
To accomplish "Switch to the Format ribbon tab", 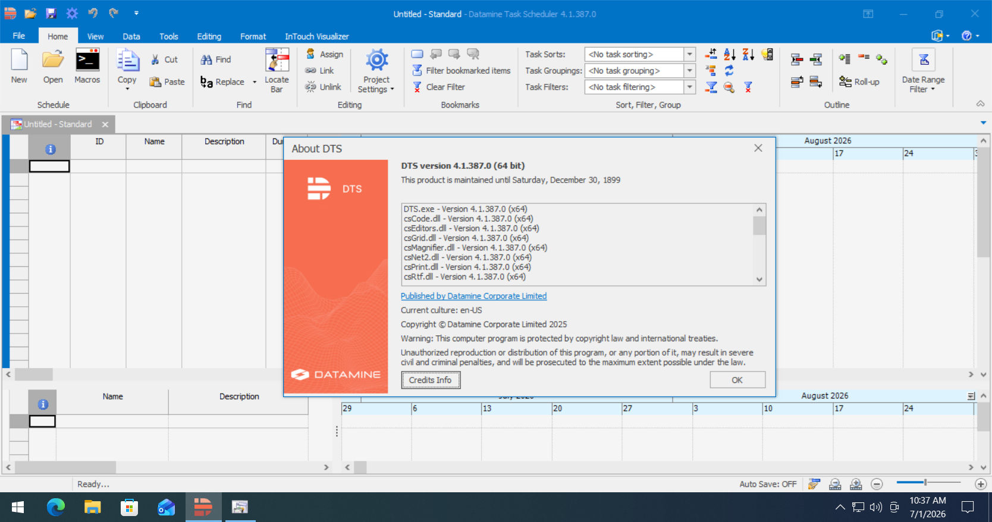I will tap(253, 36).
